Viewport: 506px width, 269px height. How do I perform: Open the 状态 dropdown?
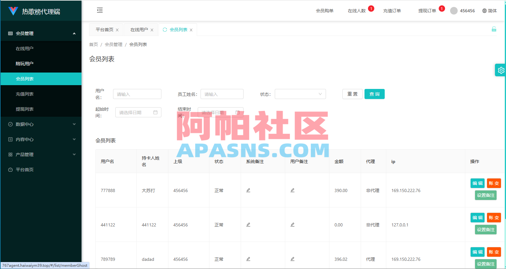coord(300,94)
